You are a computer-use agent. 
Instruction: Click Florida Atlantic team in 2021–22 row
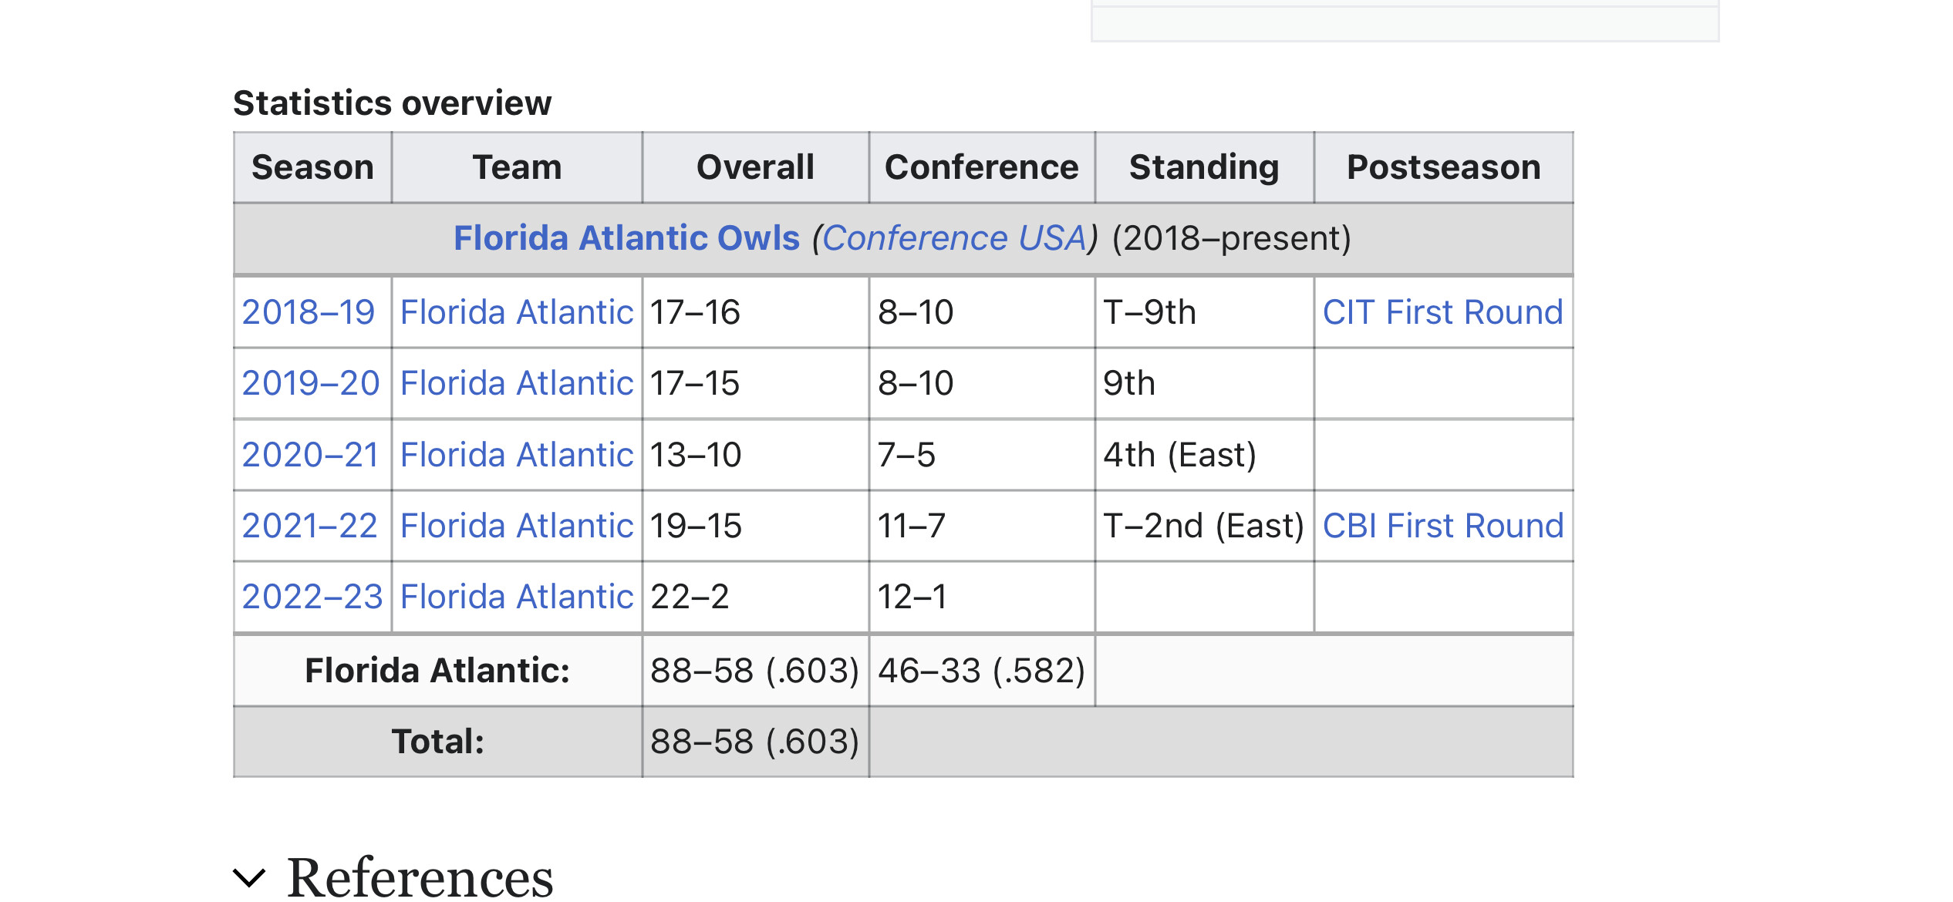[x=516, y=526]
